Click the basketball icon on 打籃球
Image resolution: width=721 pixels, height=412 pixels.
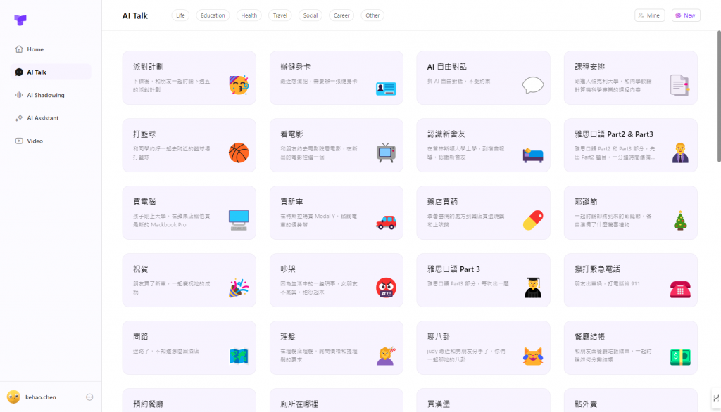(239, 153)
